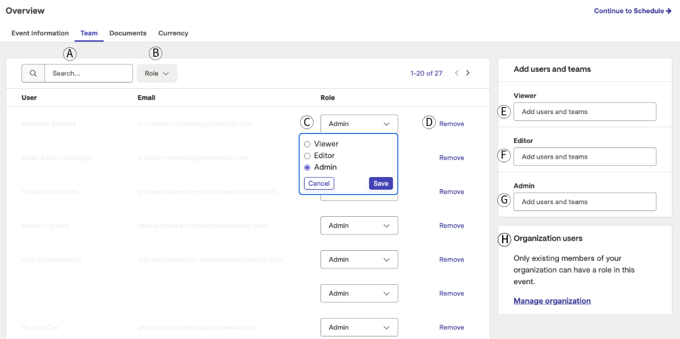This screenshot has width=680, height=339.
Task: Click the 'Add users and teams' heading
Action: pyautogui.click(x=552, y=69)
